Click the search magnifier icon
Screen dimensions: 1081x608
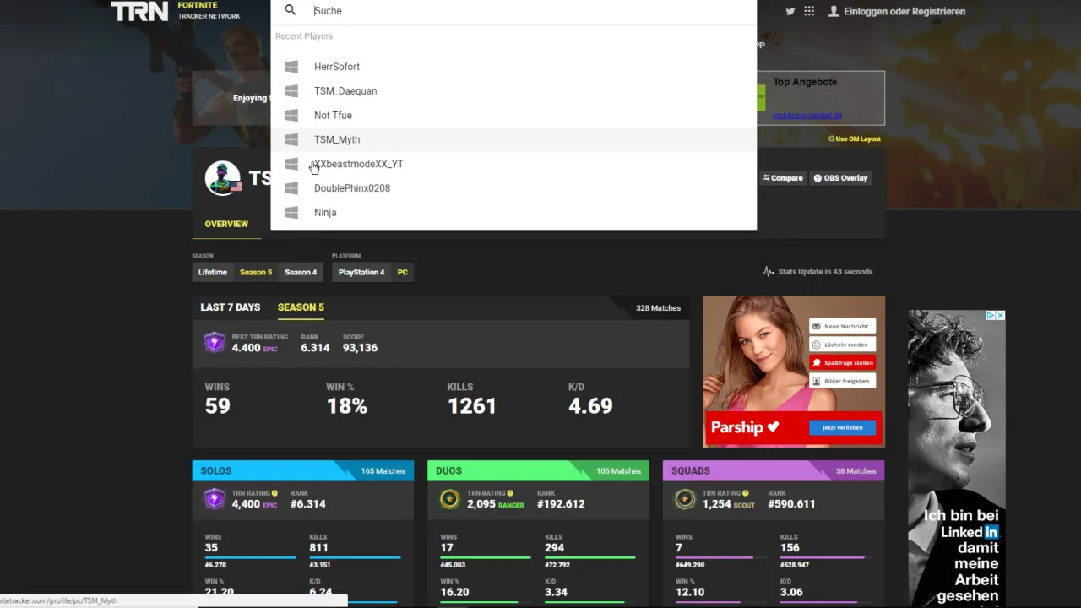point(291,10)
